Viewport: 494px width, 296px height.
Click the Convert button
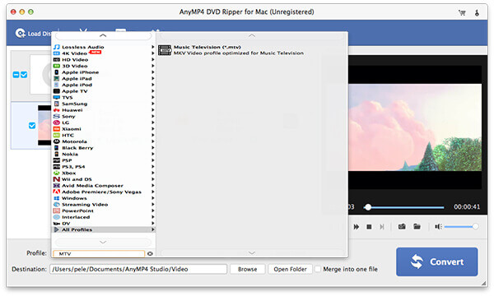click(436, 261)
